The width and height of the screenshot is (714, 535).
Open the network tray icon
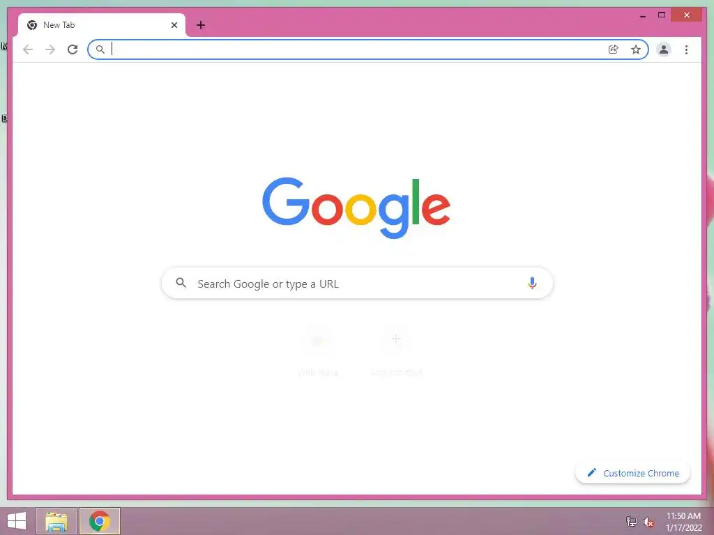click(x=632, y=521)
